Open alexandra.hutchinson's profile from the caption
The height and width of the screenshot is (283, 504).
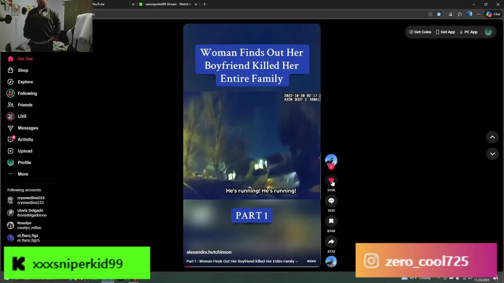pyautogui.click(x=209, y=252)
